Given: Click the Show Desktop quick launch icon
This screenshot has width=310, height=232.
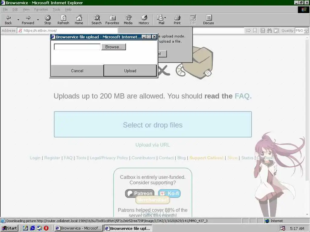Looking at the screenshot, I should point(25,228).
